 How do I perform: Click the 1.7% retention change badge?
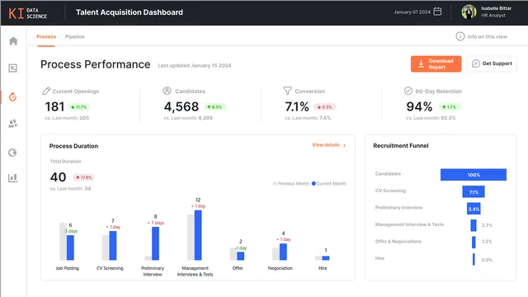449,107
